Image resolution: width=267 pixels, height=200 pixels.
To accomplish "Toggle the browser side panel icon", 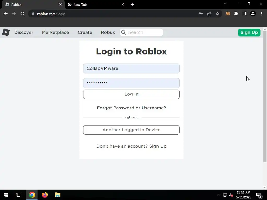I will [x=245, y=14].
